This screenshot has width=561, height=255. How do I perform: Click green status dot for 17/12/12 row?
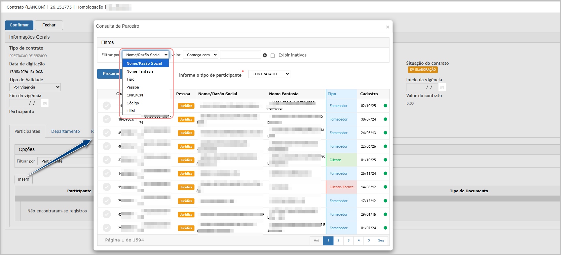[385, 201]
